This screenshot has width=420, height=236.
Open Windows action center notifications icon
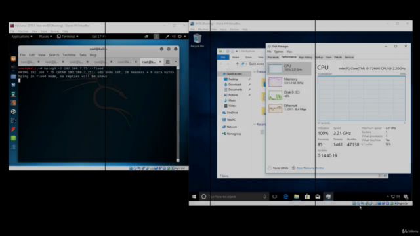406,197
